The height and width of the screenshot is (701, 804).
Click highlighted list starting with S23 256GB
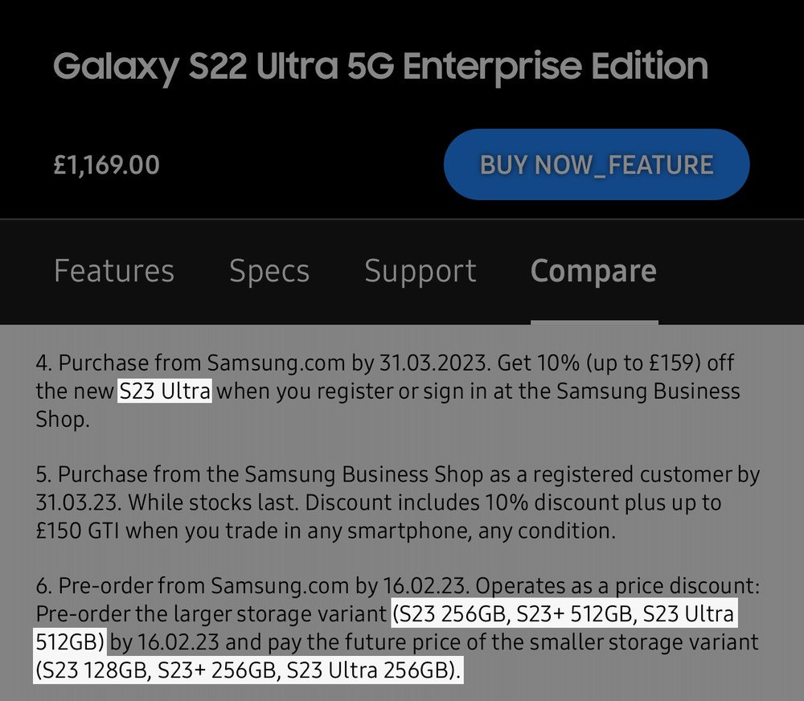point(563,615)
